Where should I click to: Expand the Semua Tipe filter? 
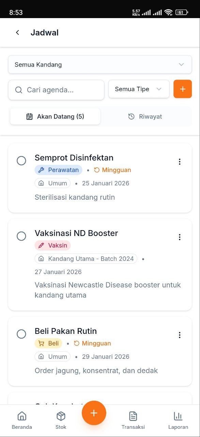pyautogui.click(x=139, y=89)
